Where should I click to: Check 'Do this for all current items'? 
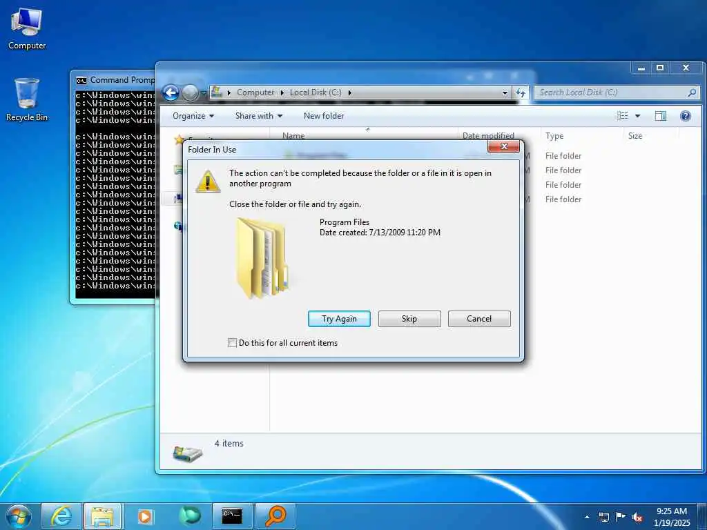pyautogui.click(x=232, y=343)
